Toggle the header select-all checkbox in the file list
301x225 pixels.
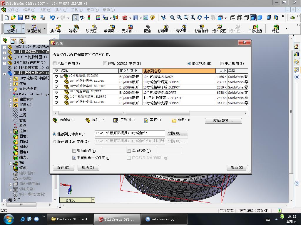point(56,71)
